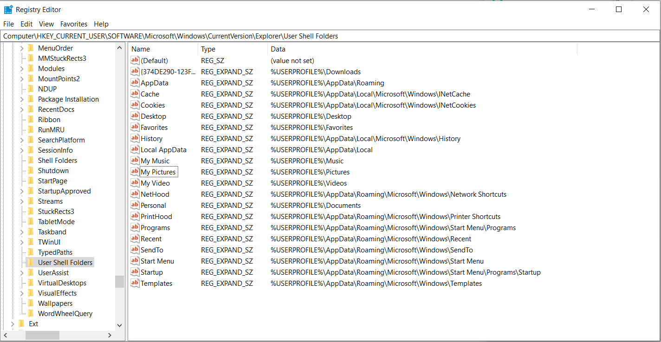Click the data "%USERPROFILE%\Videos"
Image resolution: width=661 pixels, height=342 pixels.
click(309, 183)
